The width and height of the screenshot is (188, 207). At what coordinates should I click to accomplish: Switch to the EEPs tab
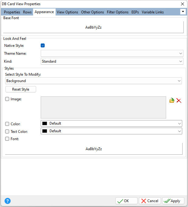(135, 12)
